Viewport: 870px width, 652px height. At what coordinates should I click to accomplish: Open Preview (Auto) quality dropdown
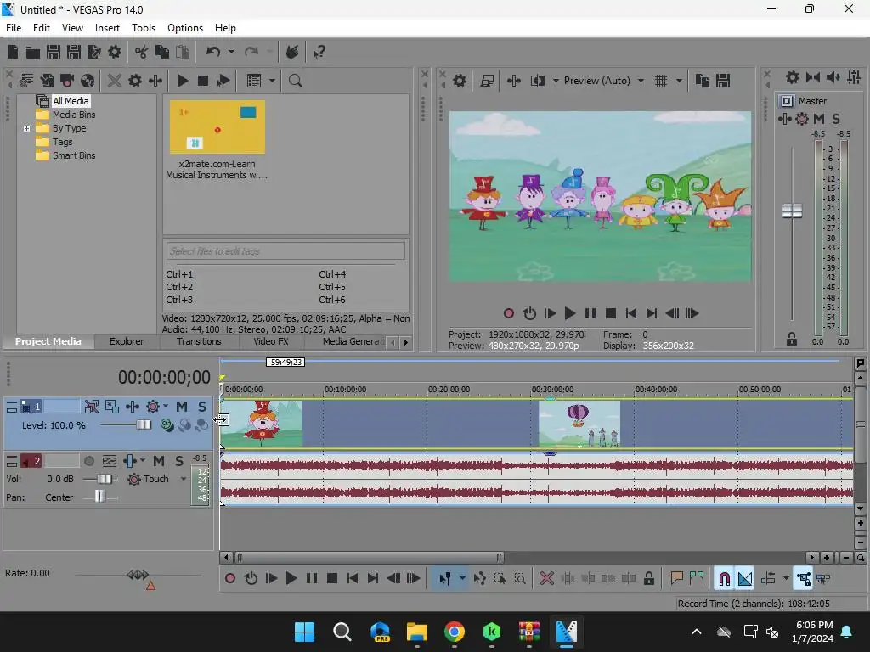[x=641, y=81]
